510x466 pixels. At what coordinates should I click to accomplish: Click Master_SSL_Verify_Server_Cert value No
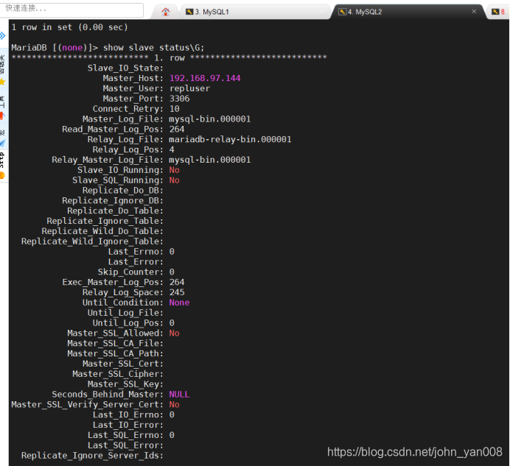point(174,405)
